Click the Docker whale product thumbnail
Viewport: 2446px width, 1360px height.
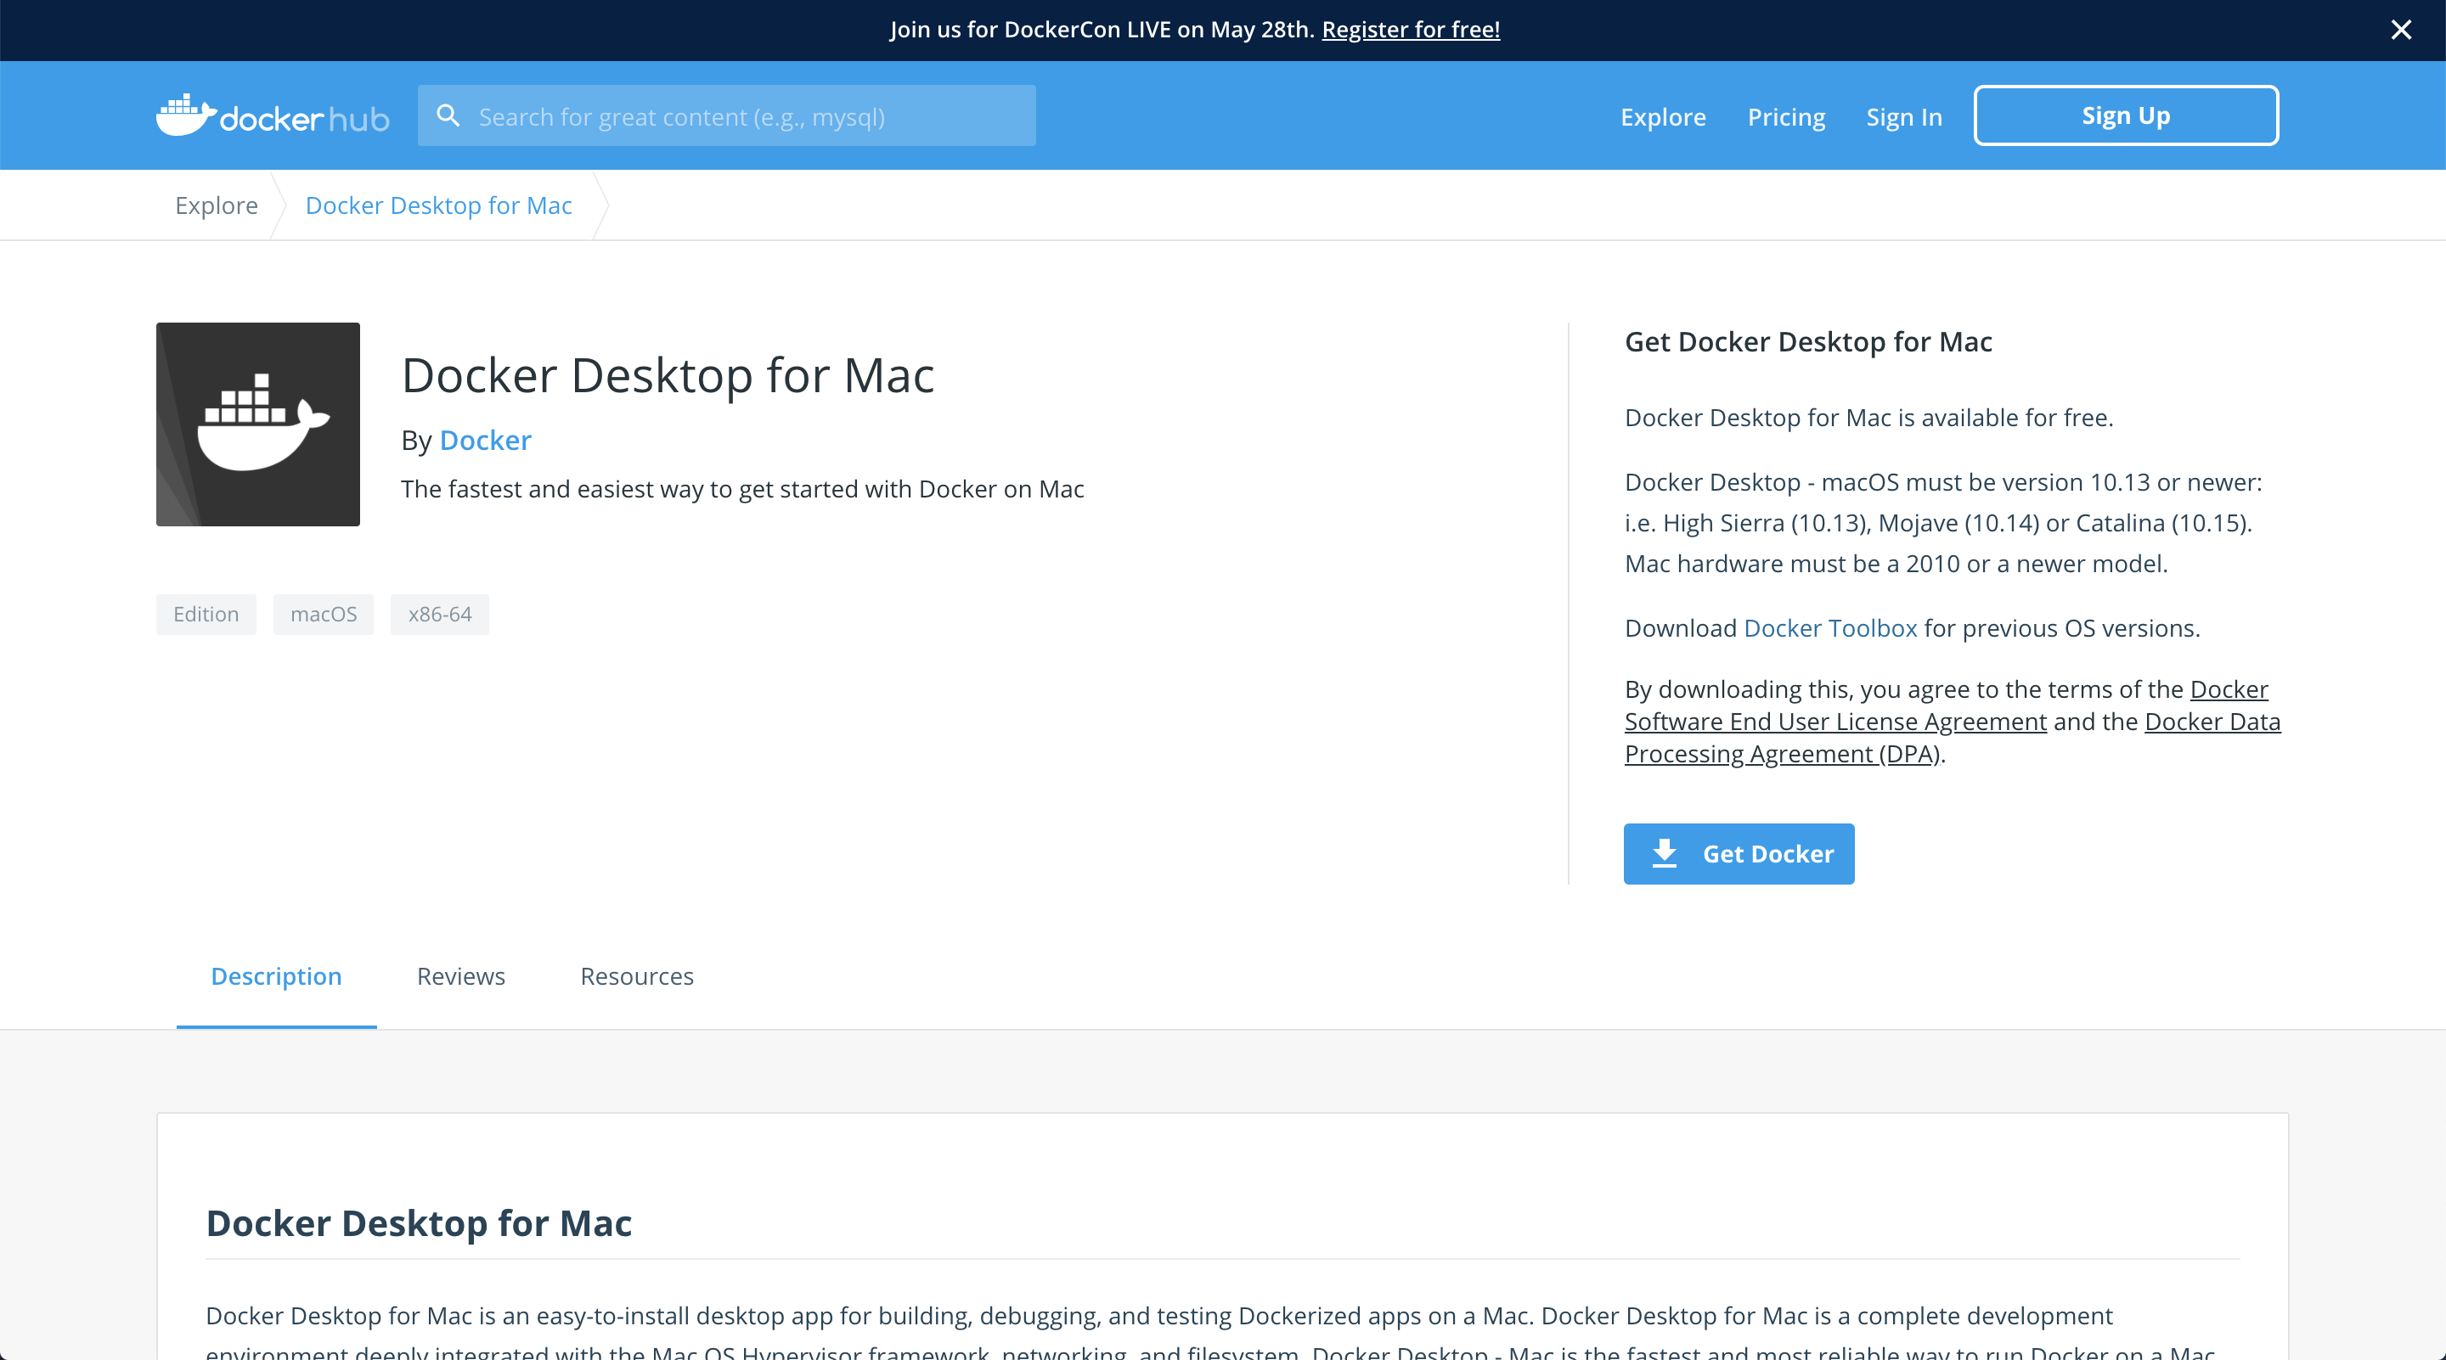pos(258,424)
